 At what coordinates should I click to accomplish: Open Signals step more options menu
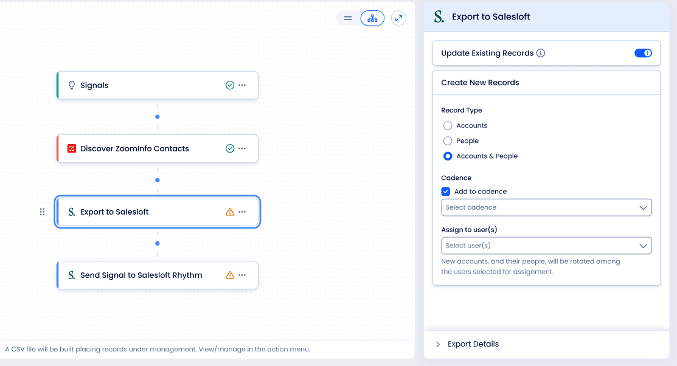(x=242, y=85)
